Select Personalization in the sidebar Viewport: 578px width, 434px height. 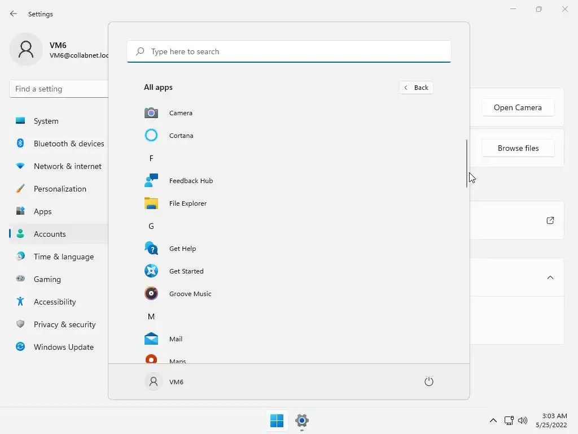pos(59,189)
